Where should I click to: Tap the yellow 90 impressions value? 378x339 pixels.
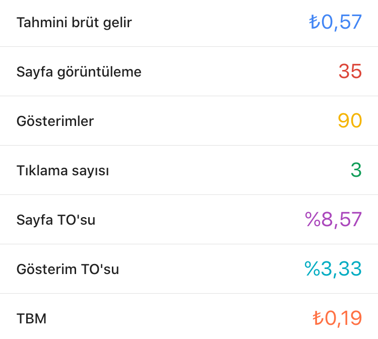tap(350, 121)
